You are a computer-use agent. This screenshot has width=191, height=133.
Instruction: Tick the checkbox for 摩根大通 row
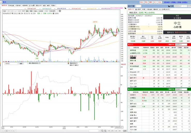coord(129,60)
